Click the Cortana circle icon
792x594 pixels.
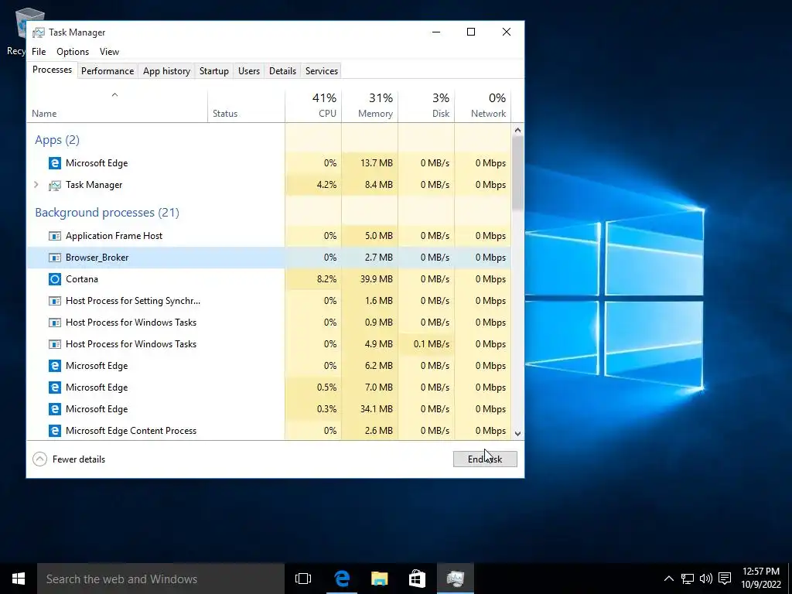point(55,279)
